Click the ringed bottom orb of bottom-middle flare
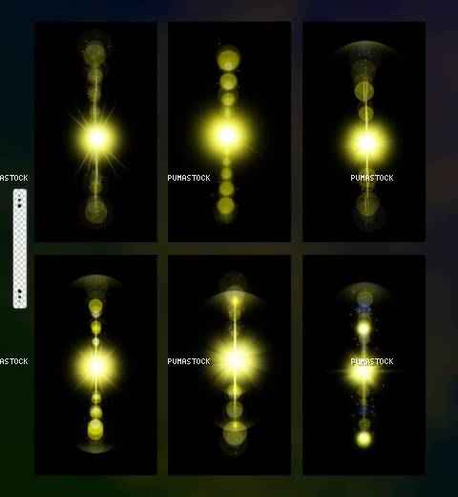The width and height of the screenshot is (458, 497). pyautogui.click(x=235, y=432)
